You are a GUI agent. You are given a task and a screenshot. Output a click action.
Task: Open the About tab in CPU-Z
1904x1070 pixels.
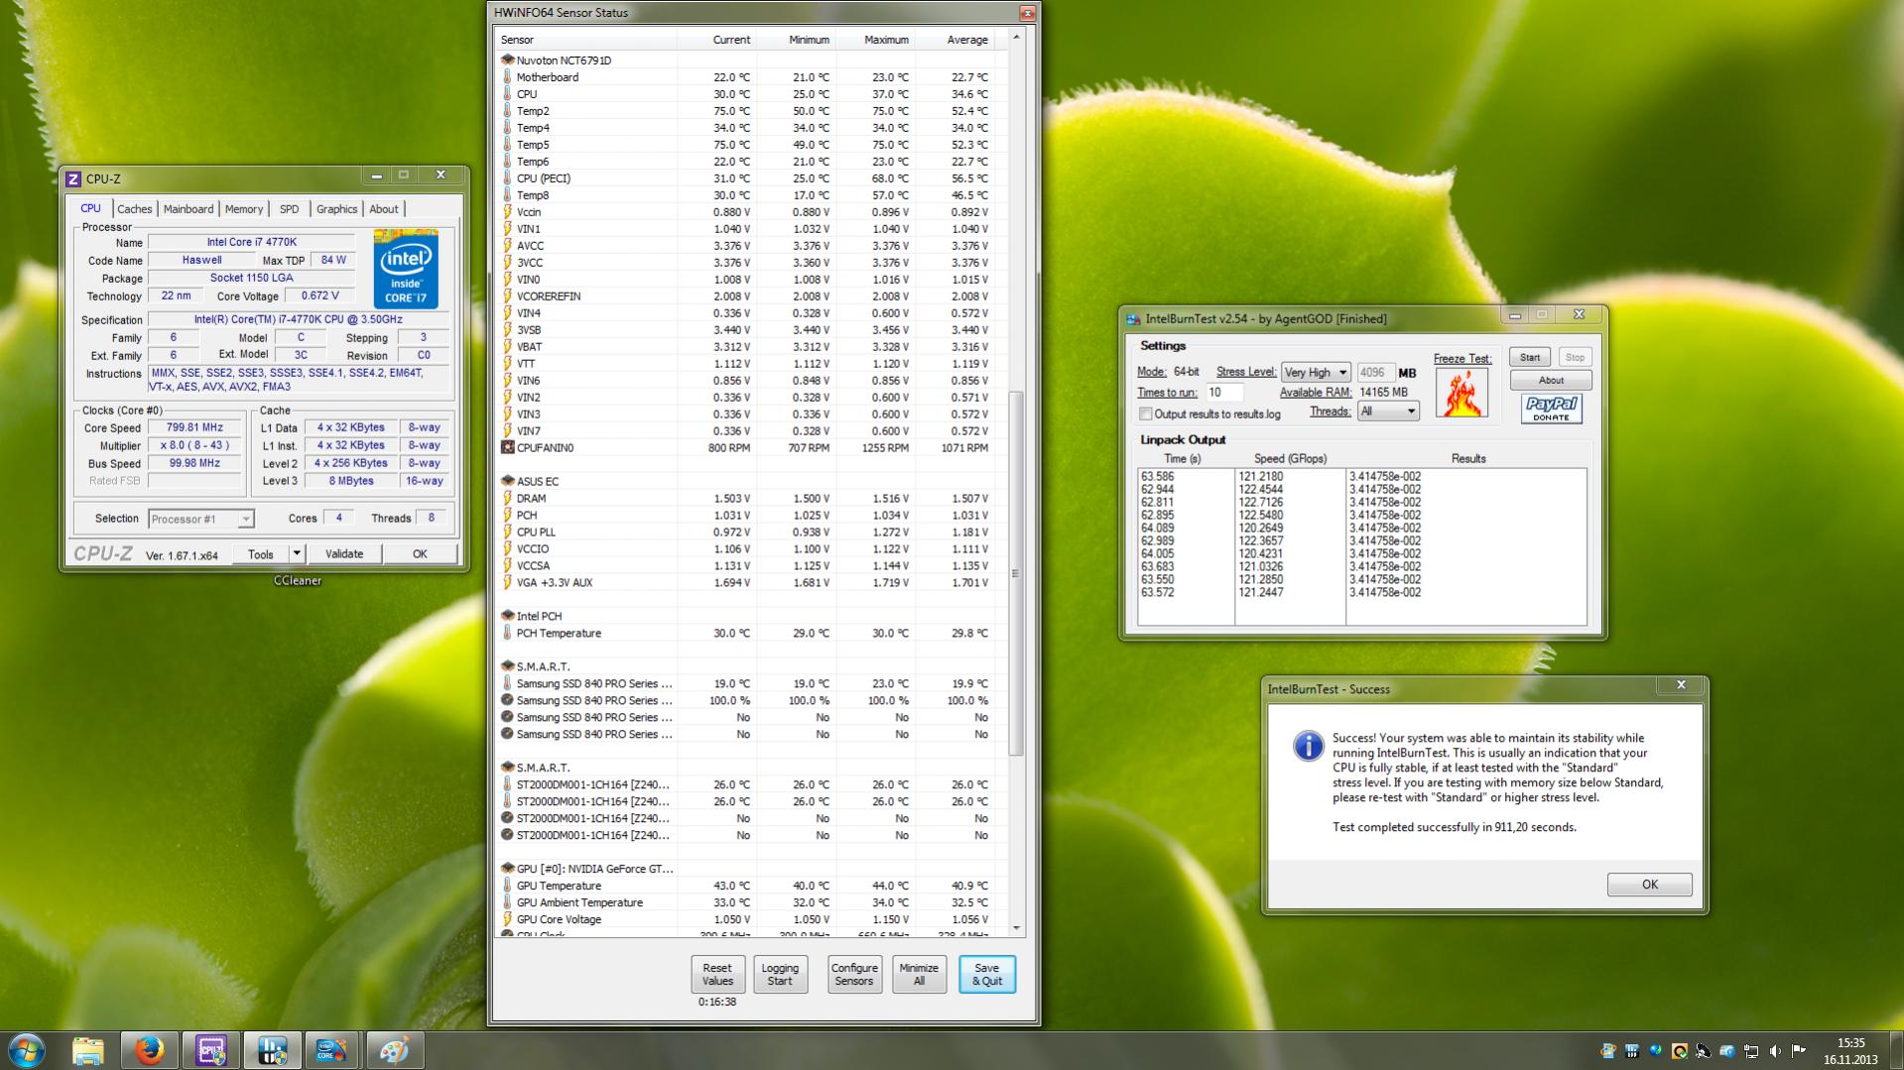(384, 209)
